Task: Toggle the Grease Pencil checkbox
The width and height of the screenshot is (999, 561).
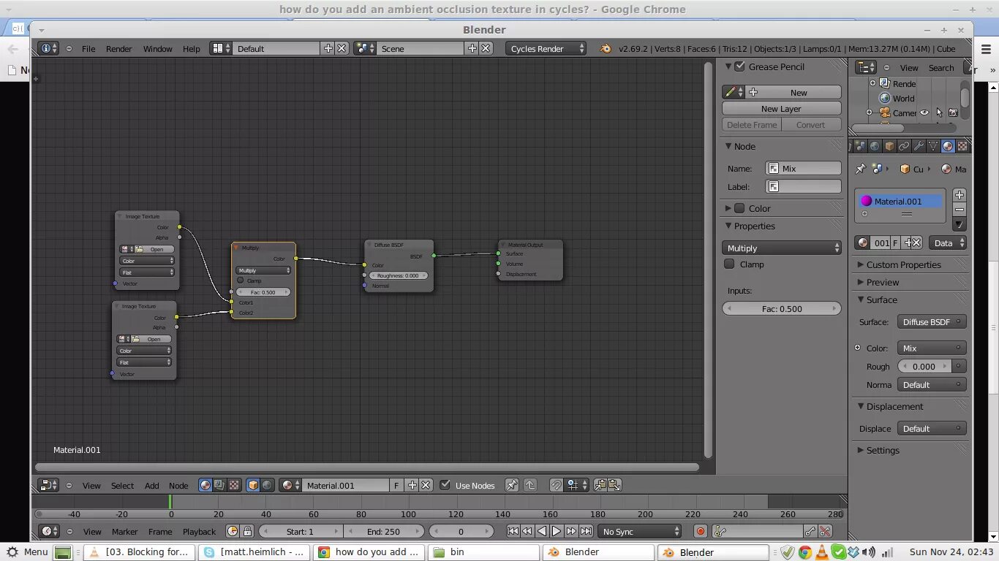Action: [x=739, y=66]
